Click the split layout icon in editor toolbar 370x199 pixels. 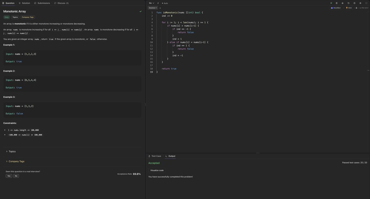[355, 3]
